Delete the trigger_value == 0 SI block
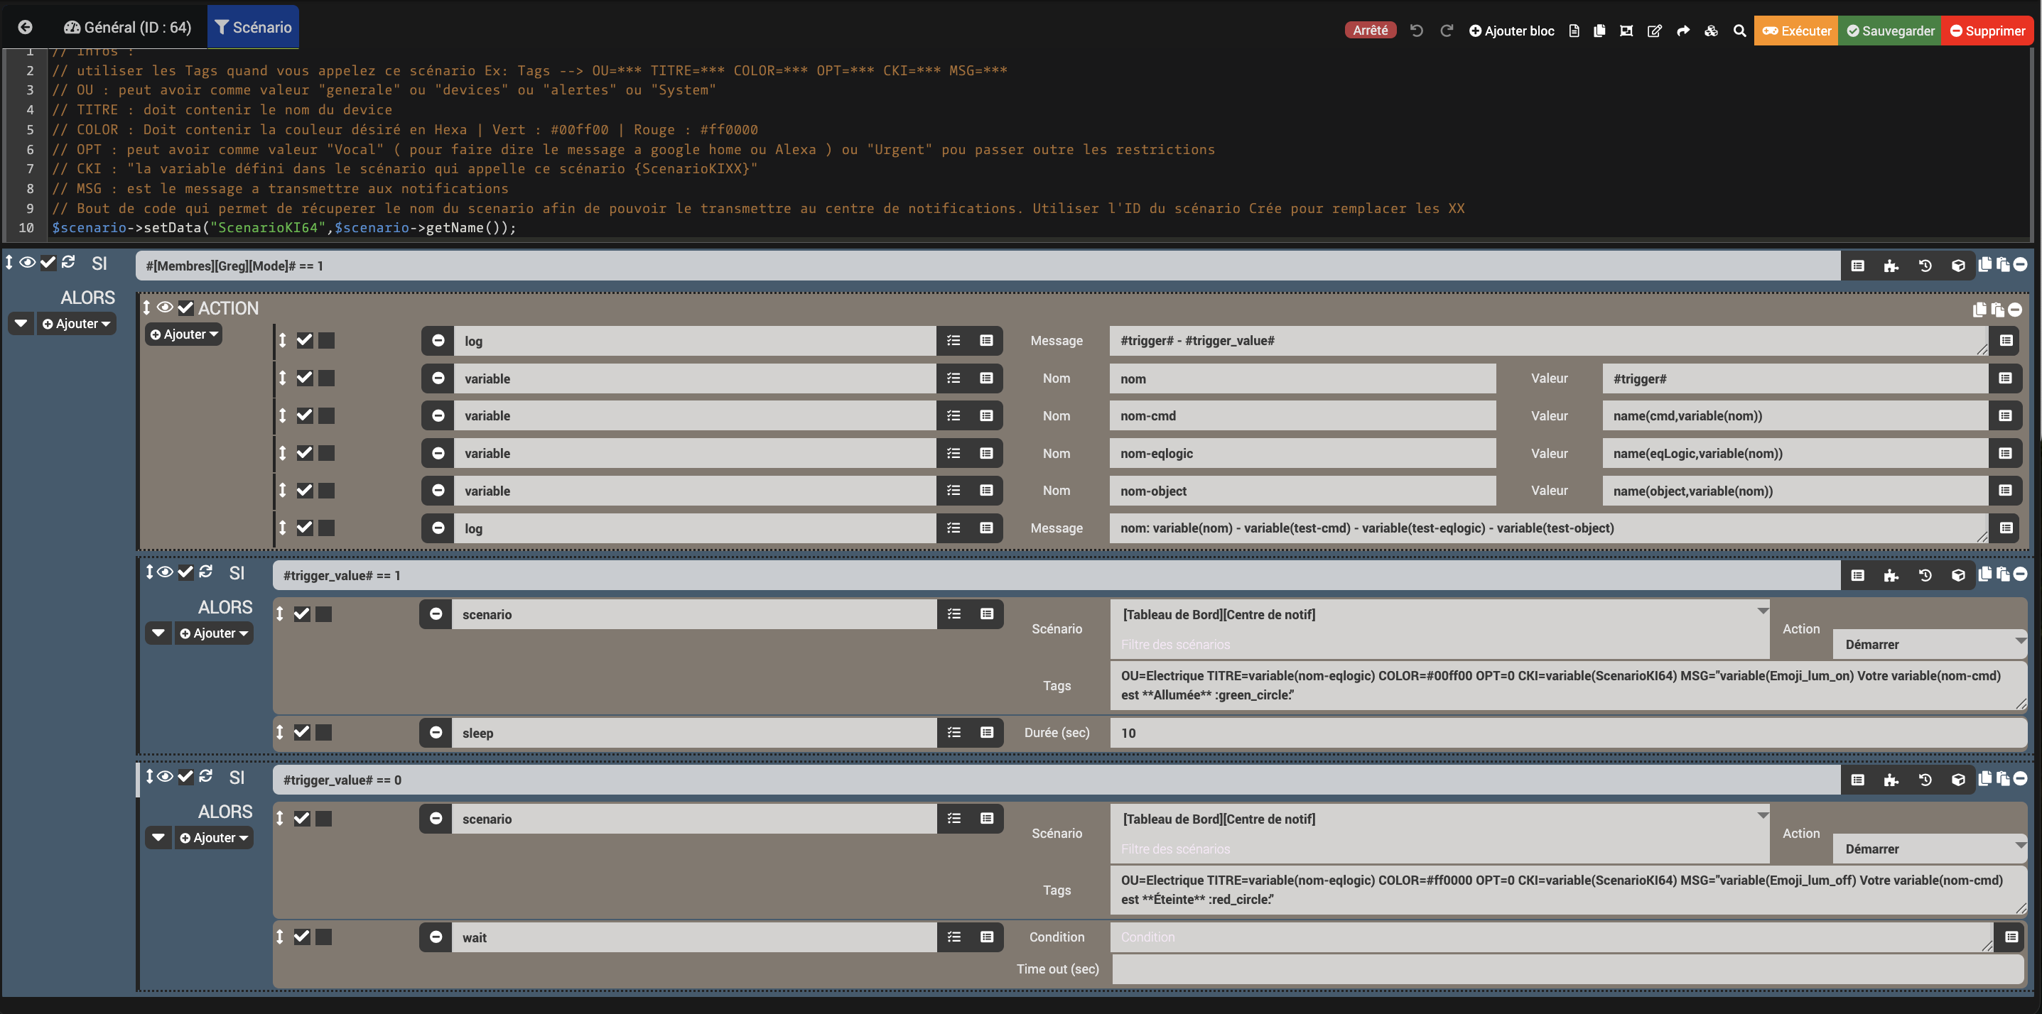The image size is (2042, 1014). [x=2021, y=779]
